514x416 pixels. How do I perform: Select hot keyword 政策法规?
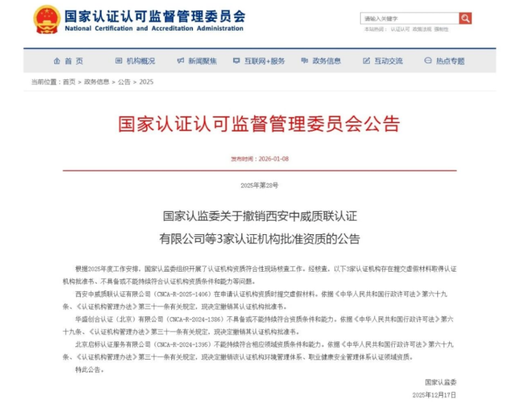point(422,29)
